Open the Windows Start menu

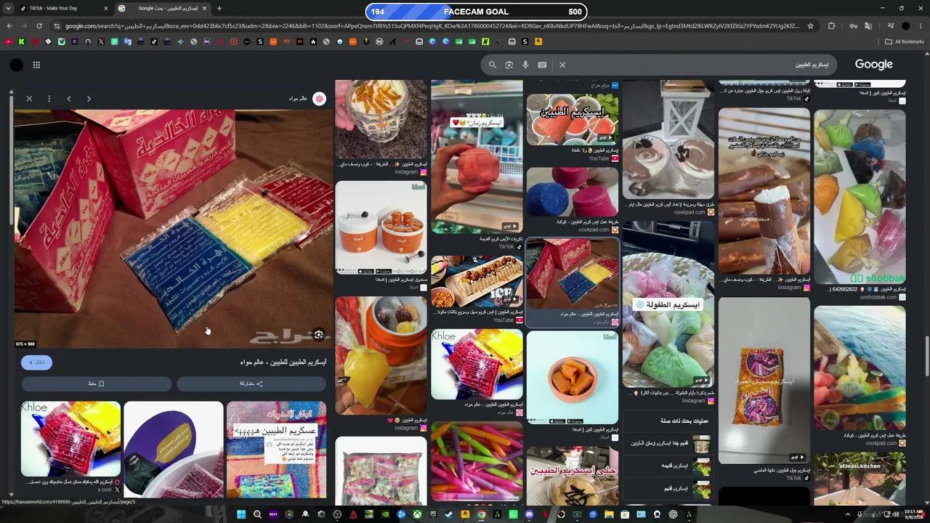pos(241,514)
